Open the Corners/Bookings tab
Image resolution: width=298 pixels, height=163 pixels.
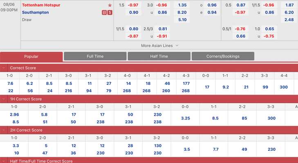(223, 56)
